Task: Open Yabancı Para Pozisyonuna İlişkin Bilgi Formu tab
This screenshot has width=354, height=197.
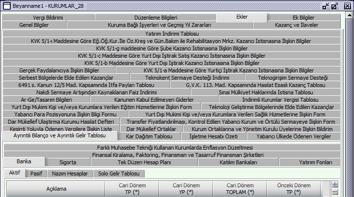Action: tap(66, 114)
